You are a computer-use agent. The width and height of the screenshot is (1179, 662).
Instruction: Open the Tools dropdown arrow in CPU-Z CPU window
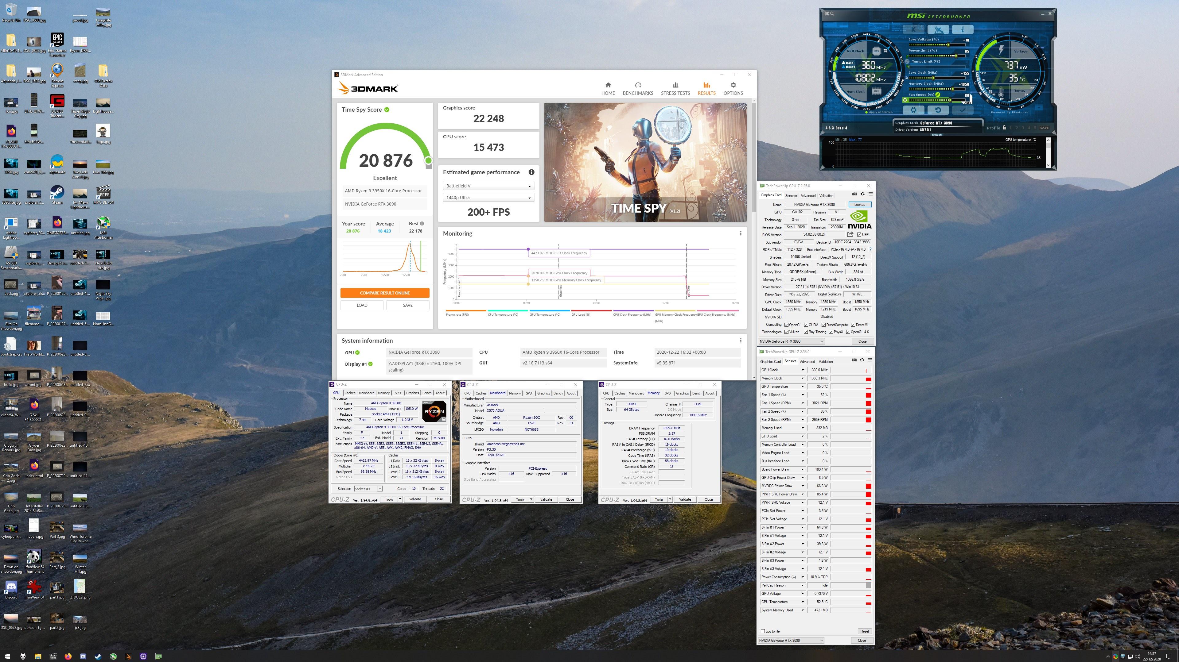[x=400, y=499]
